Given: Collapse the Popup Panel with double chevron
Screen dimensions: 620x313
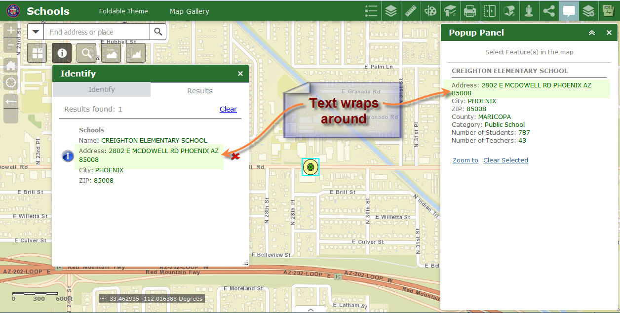Looking at the screenshot, I should (592, 33).
